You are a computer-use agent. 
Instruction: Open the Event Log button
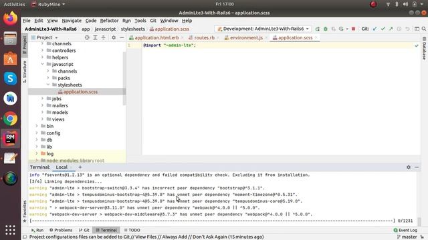(x=405, y=230)
